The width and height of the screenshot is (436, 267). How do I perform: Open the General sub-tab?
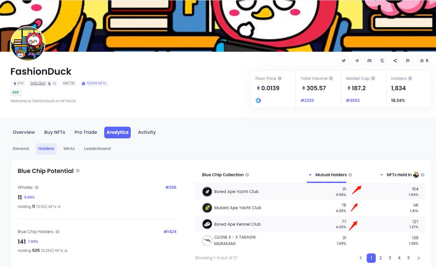click(x=21, y=149)
